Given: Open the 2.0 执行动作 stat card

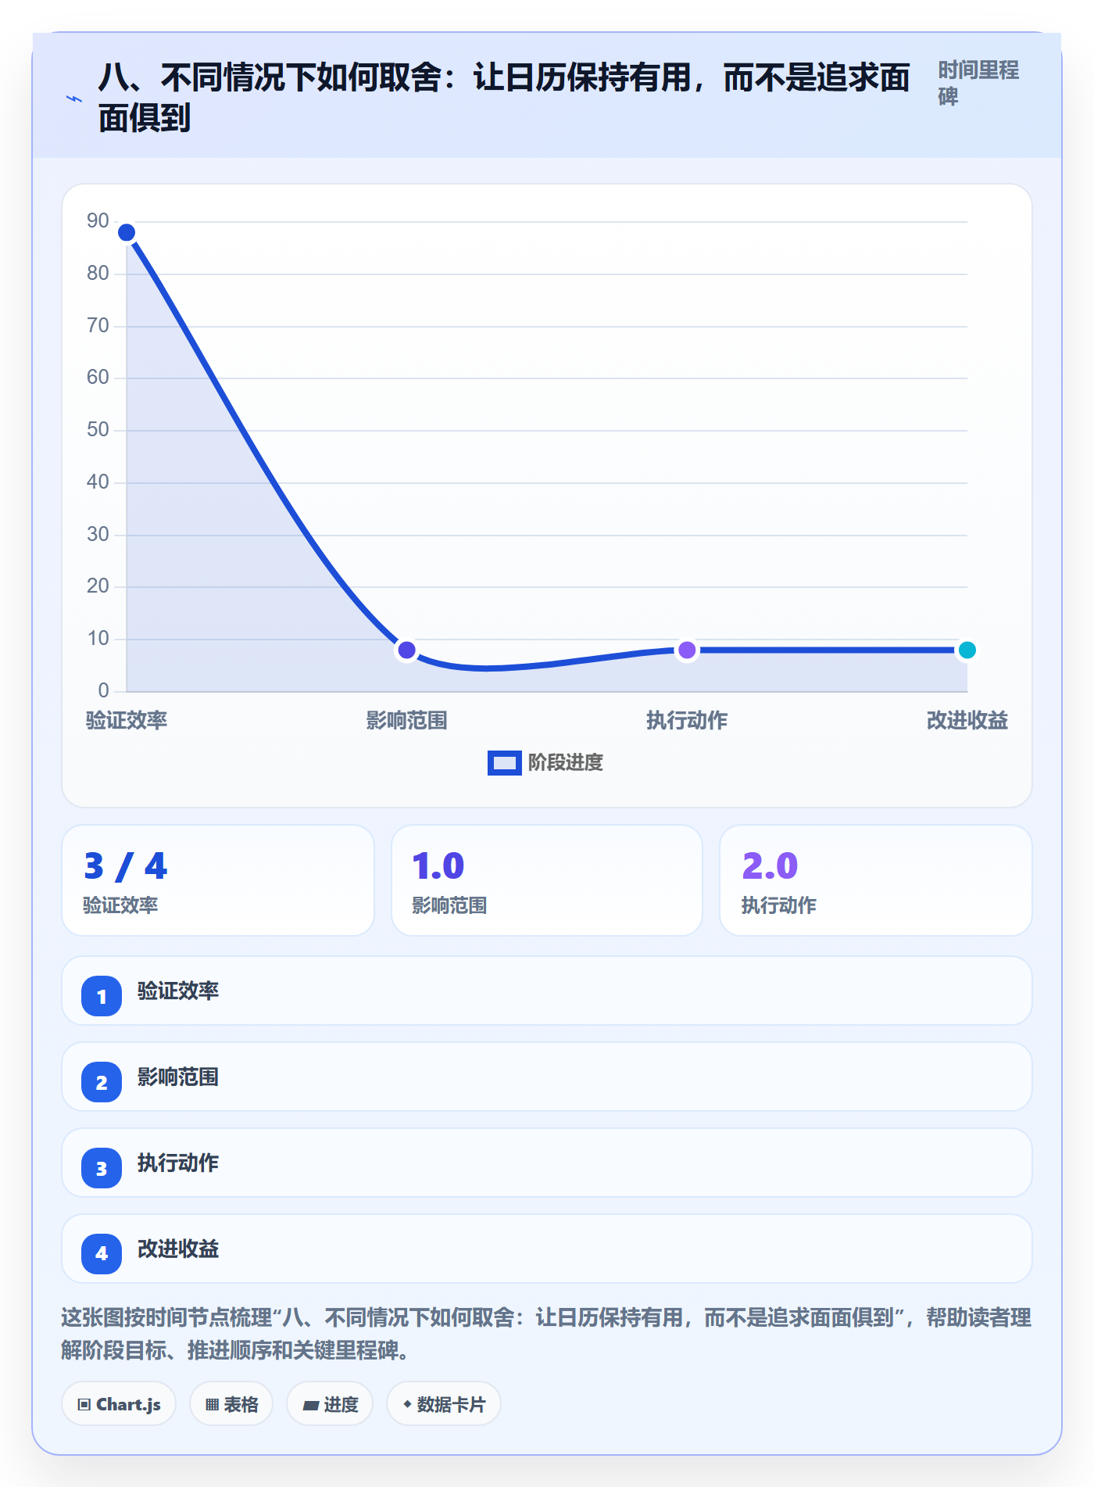Looking at the screenshot, I should click(x=876, y=880).
